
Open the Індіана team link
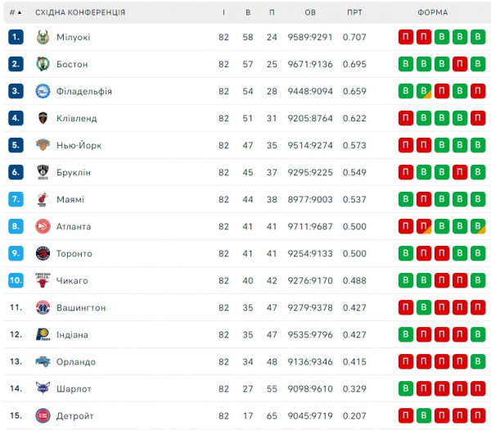coord(73,334)
